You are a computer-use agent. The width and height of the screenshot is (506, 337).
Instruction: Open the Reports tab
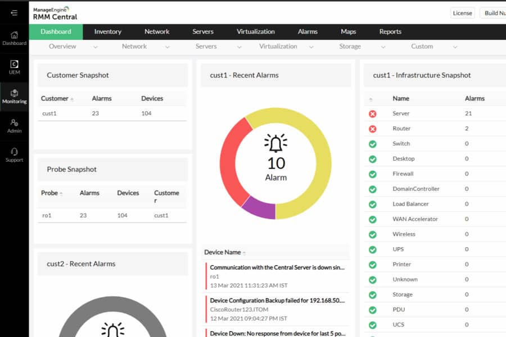(x=390, y=31)
